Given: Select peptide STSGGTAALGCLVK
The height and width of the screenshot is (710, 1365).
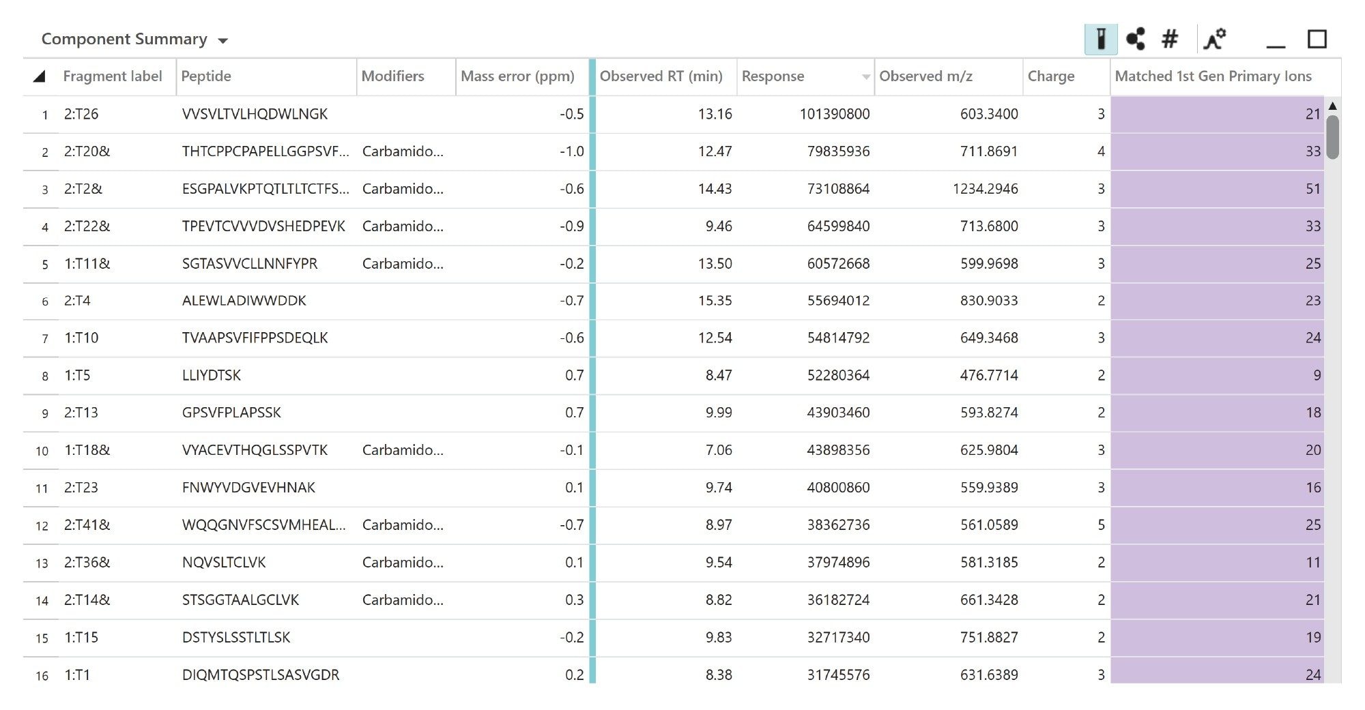Looking at the screenshot, I should click(x=240, y=600).
